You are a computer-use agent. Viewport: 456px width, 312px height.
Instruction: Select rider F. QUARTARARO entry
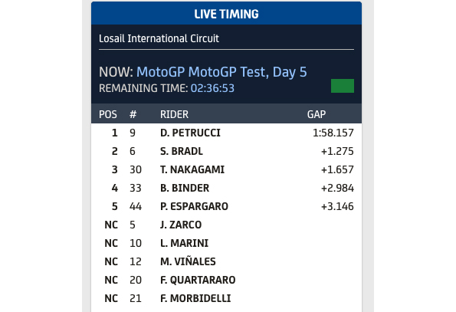point(226,280)
